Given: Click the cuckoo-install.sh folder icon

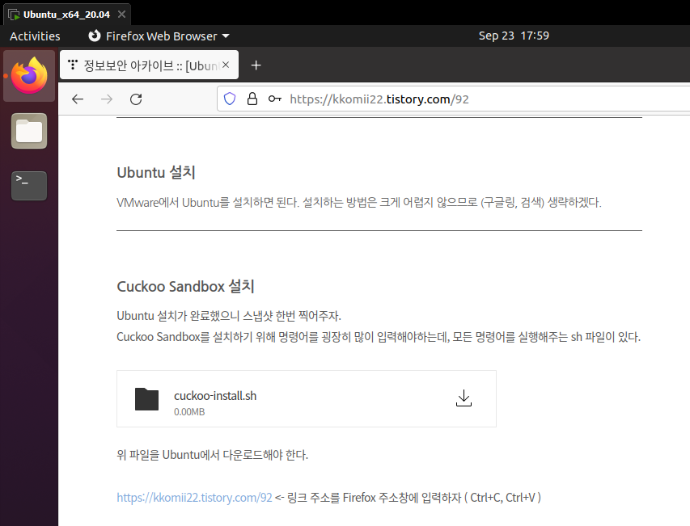Looking at the screenshot, I should click(146, 399).
